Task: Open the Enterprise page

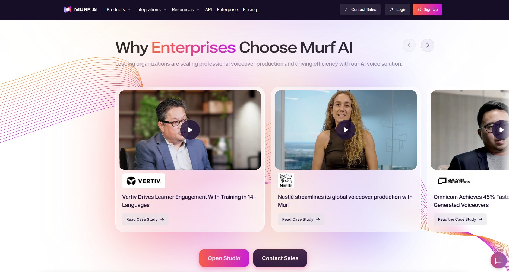Action: (227, 9)
